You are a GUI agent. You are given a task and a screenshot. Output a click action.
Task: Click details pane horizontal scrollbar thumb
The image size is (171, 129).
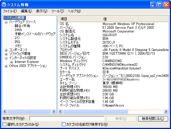coord(95,112)
